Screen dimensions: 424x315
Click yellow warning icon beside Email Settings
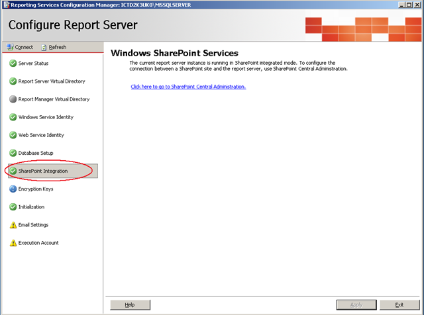coord(13,225)
